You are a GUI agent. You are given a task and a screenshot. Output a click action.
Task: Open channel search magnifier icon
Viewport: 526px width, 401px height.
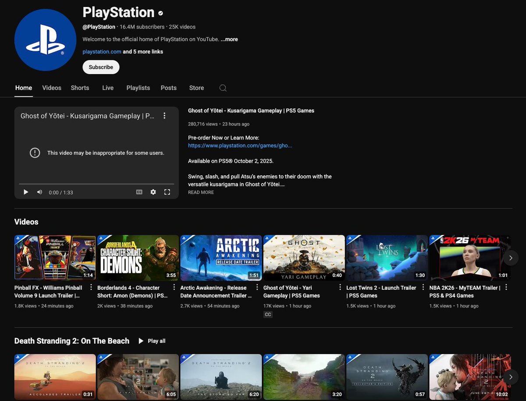pos(223,88)
